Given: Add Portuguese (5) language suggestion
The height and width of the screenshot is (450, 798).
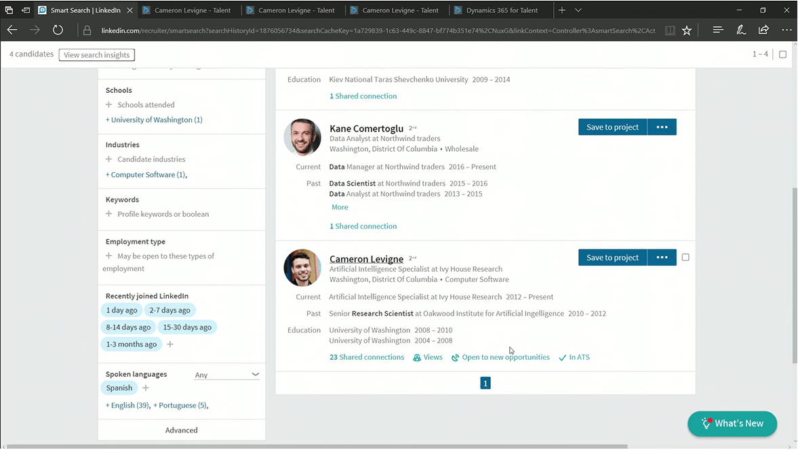Looking at the screenshot, I should [x=180, y=405].
